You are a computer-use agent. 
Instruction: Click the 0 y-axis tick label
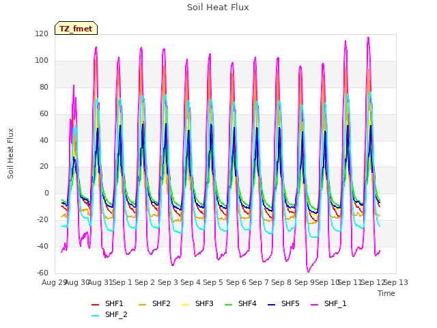pos(46,193)
